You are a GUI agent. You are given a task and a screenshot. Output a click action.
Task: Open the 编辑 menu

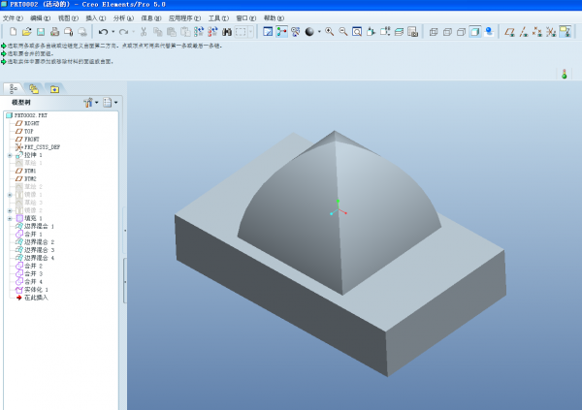coord(40,18)
